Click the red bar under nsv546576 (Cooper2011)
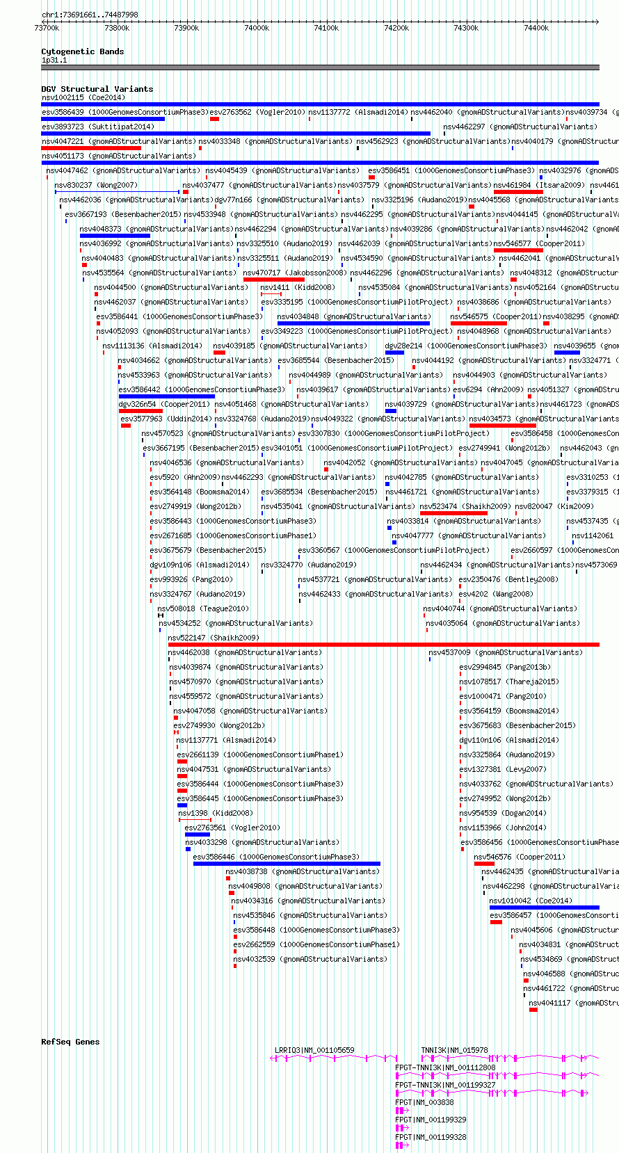The width and height of the screenshot is (619, 1153). coord(484,864)
